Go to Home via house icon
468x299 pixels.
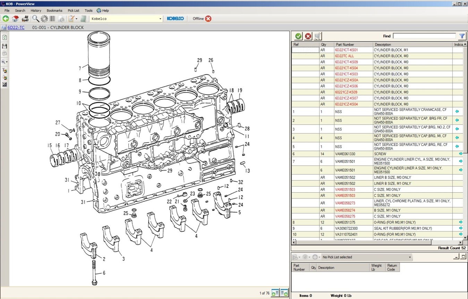click(15, 19)
